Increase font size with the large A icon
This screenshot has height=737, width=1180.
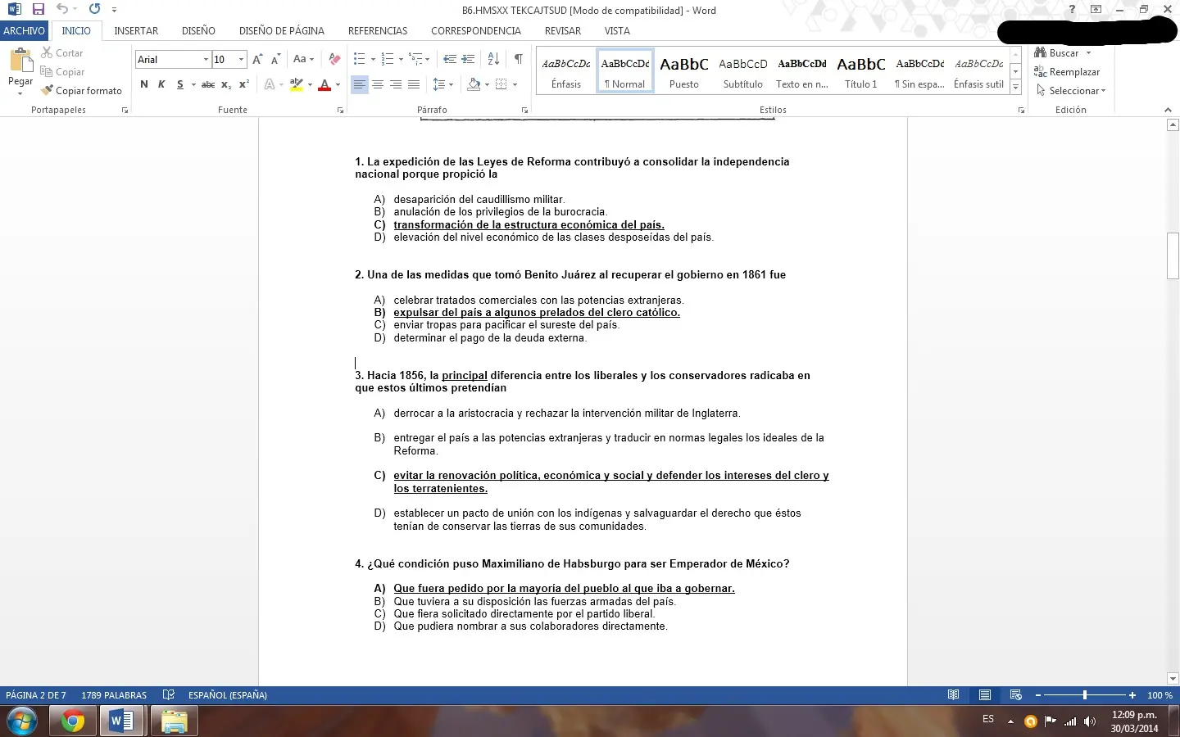tap(257, 59)
